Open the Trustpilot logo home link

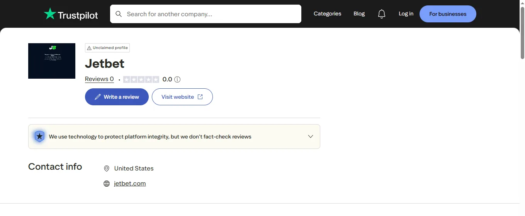coord(71,14)
